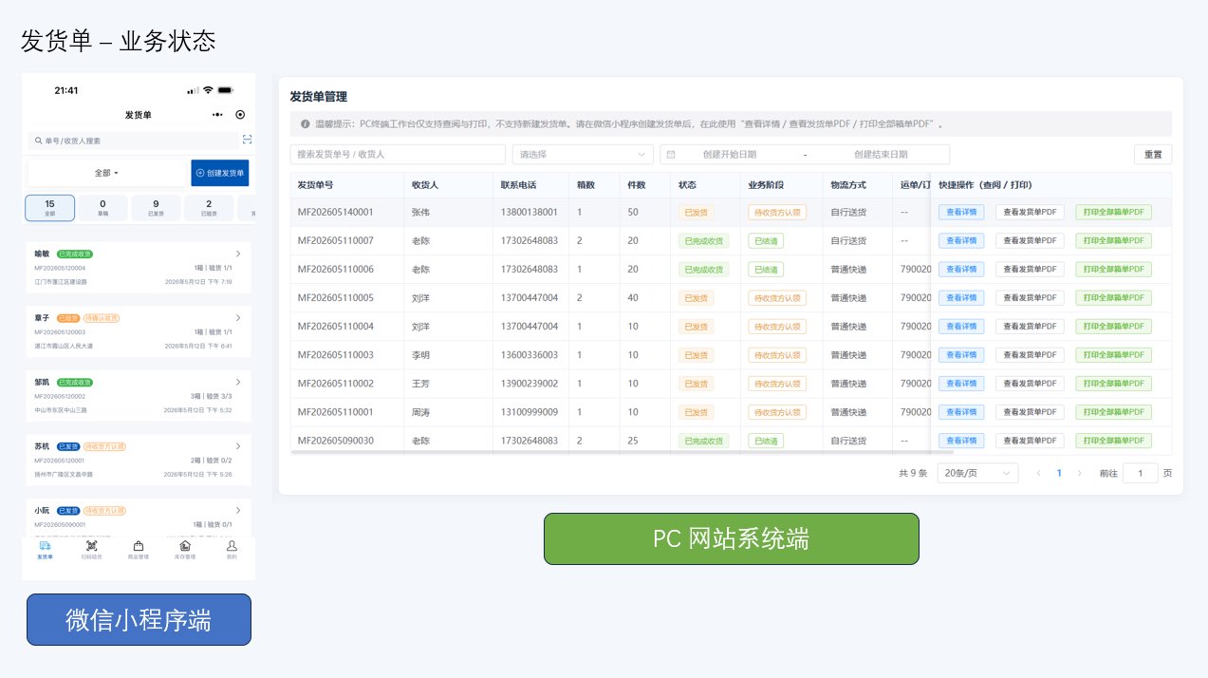Click the 创建结束日期 date field
The height and width of the screenshot is (678, 1208).
coord(881,154)
